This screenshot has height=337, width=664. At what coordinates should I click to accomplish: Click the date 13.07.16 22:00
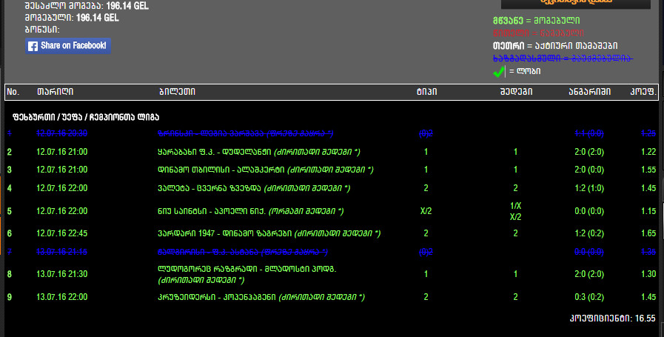point(62,297)
